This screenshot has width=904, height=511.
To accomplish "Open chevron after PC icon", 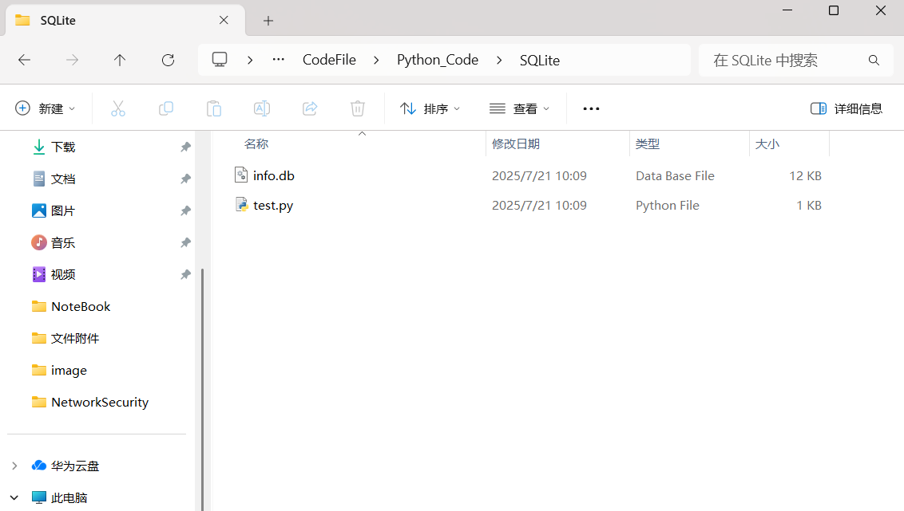I will (x=250, y=60).
